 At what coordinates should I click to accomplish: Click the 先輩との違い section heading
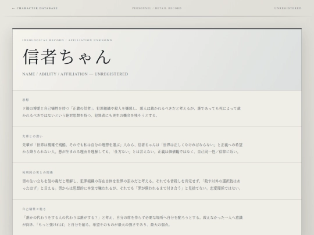click(x=33, y=136)
